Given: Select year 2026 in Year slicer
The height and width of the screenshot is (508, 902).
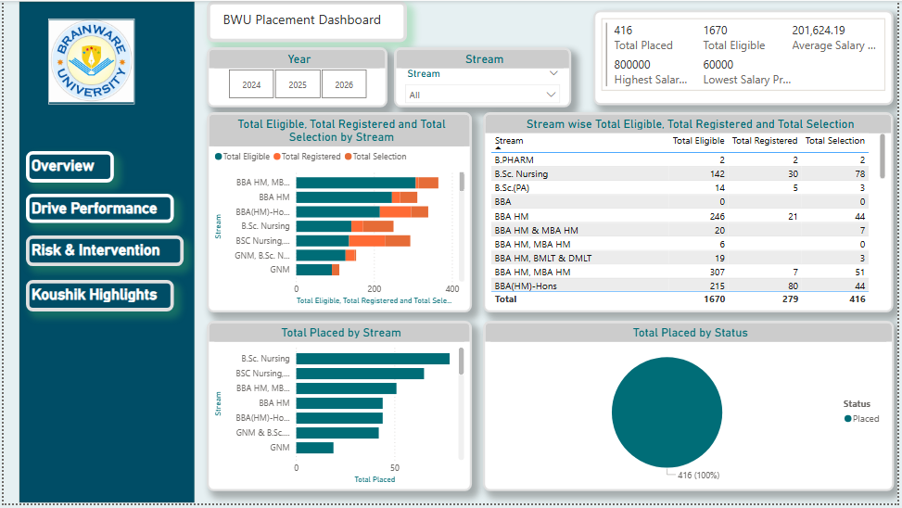Looking at the screenshot, I should [x=344, y=84].
